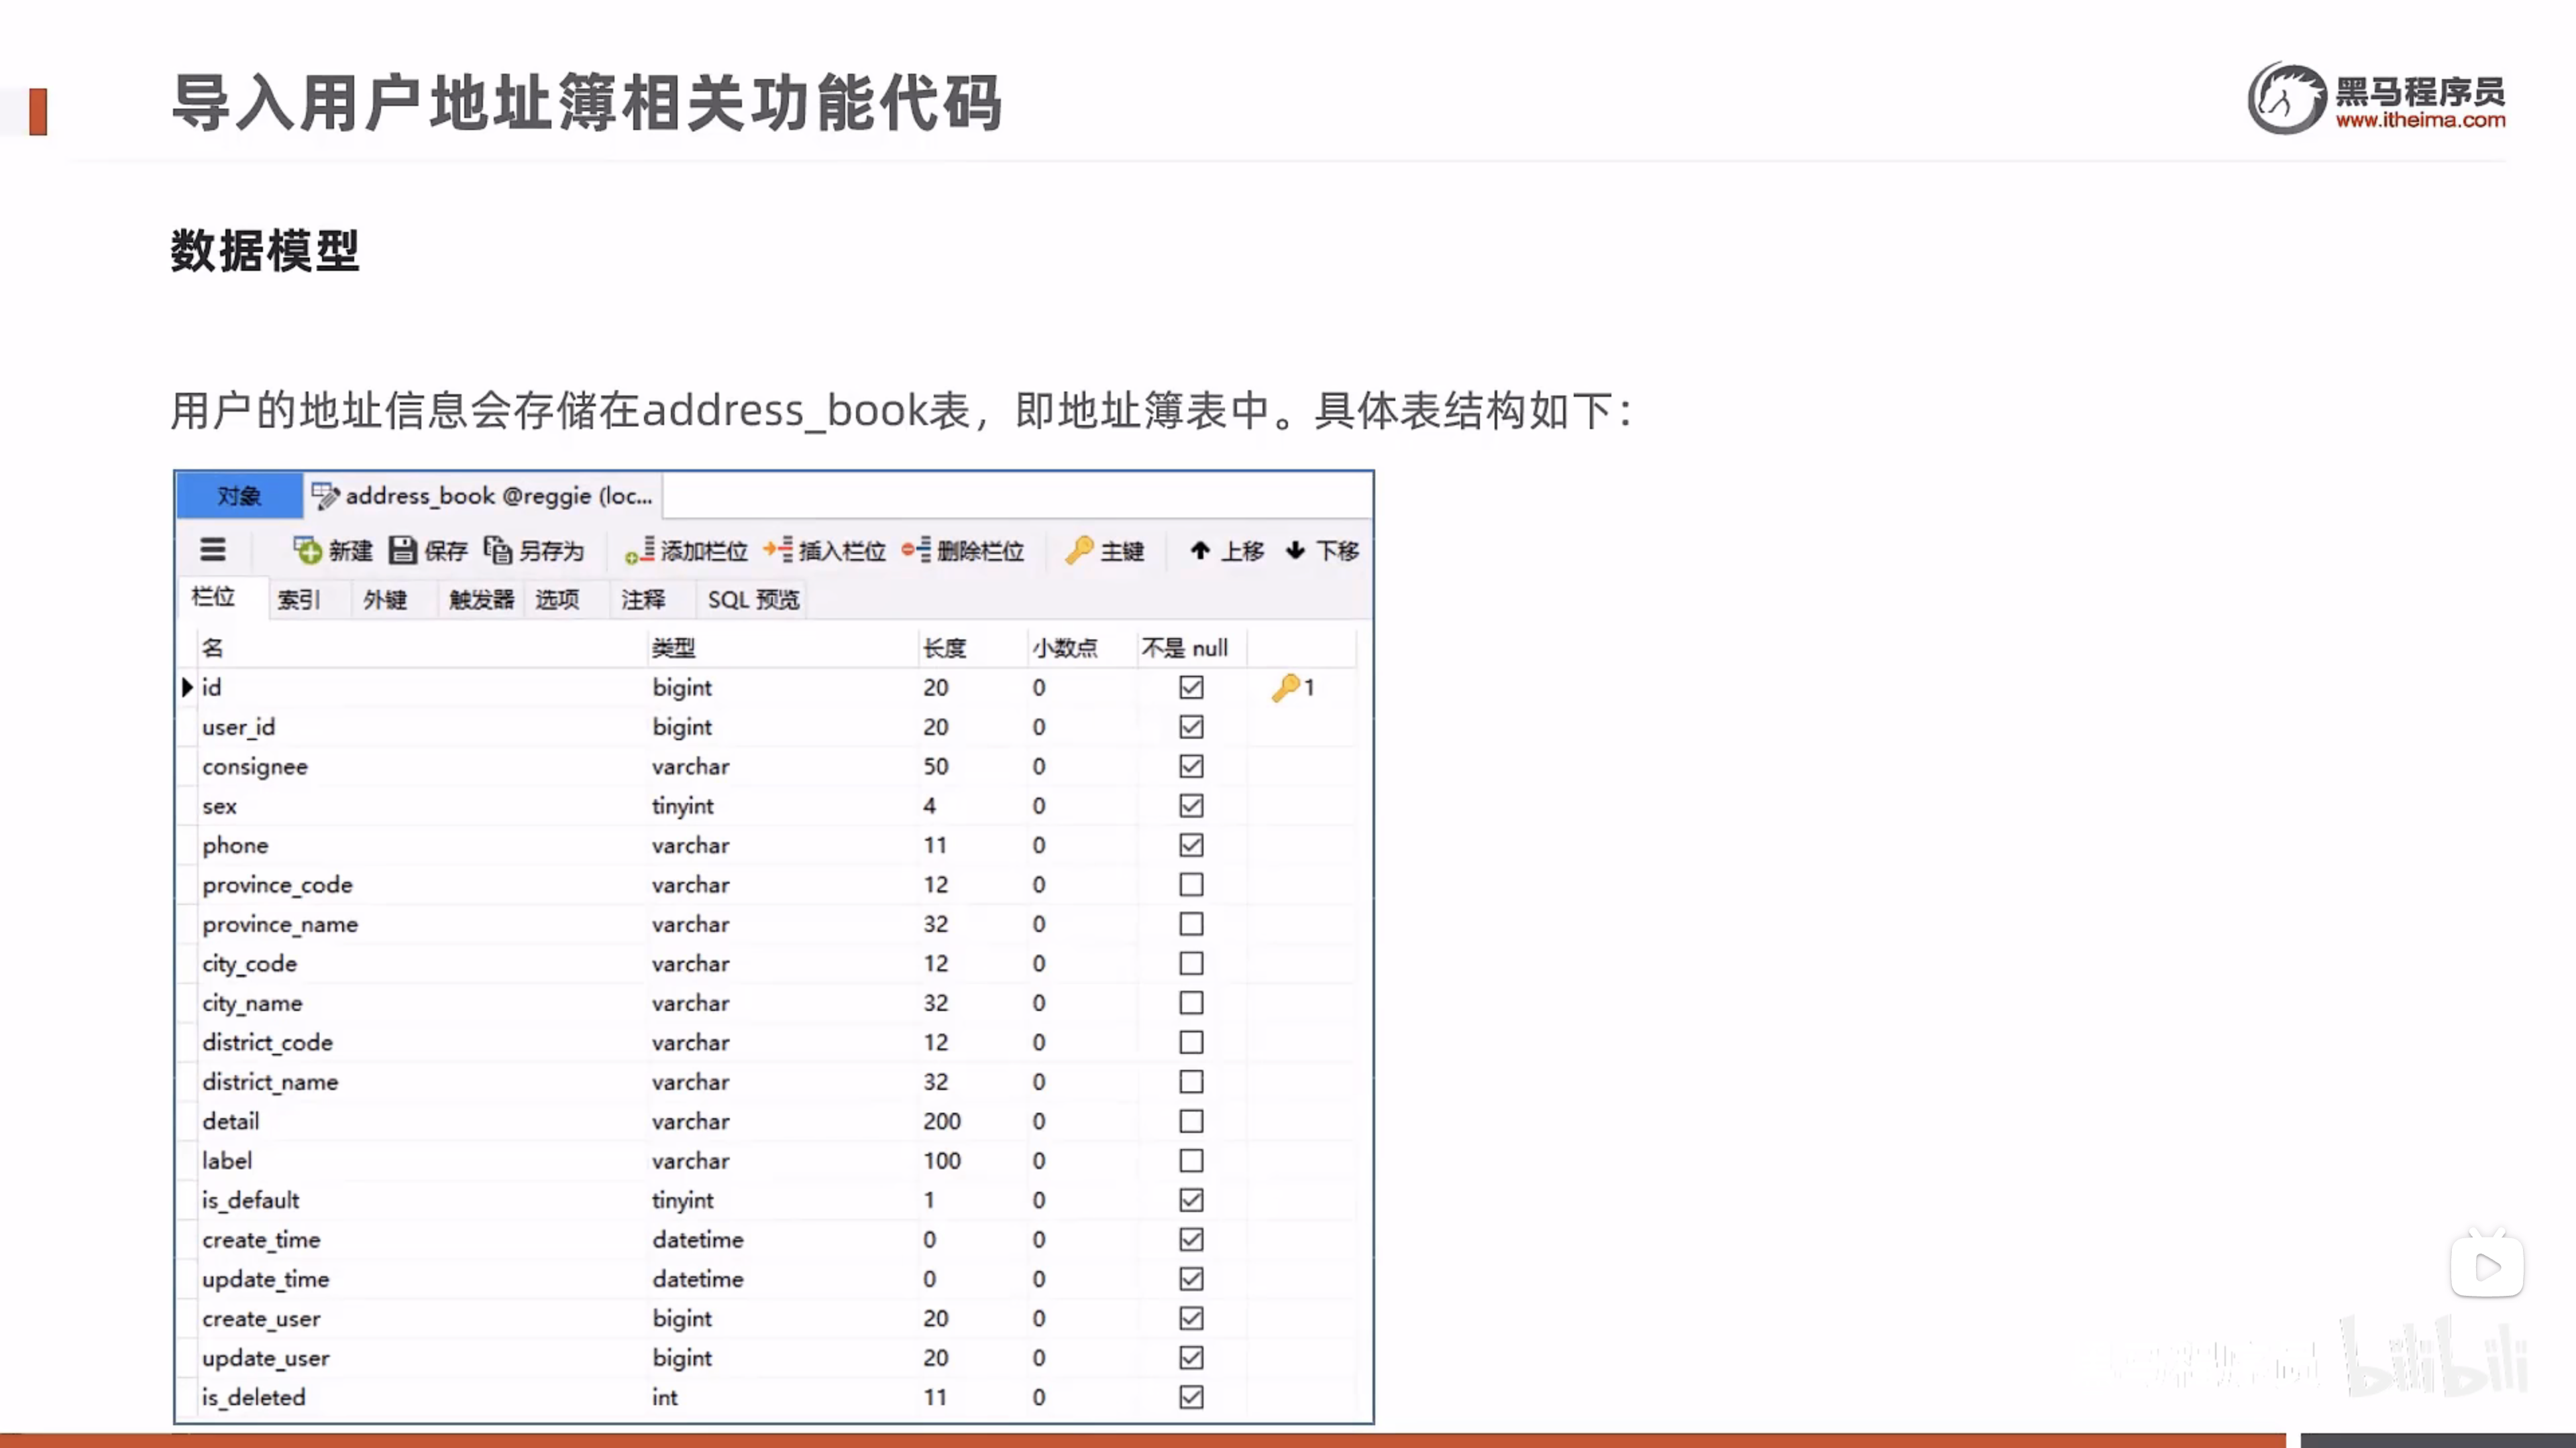Image resolution: width=2576 pixels, height=1448 pixels.
Task: Click the New (新建) toolbar icon
Action: [x=307, y=550]
